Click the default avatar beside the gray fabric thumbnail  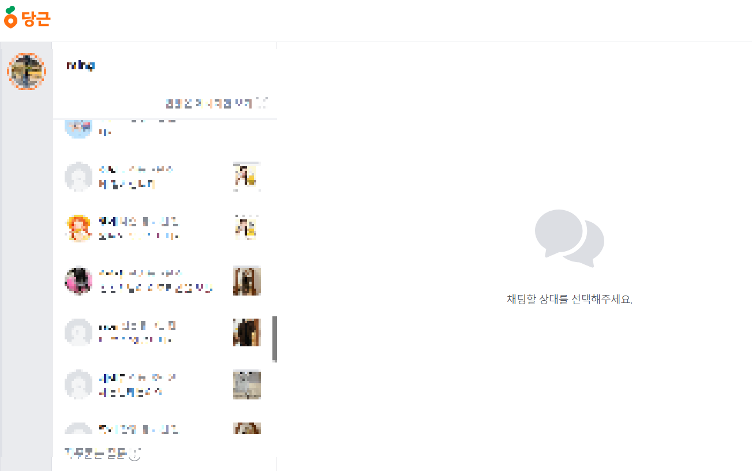coord(78,384)
